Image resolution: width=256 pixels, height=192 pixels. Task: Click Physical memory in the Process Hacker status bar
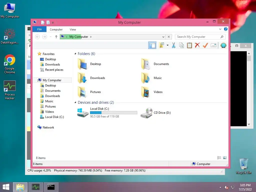coord(78,170)
